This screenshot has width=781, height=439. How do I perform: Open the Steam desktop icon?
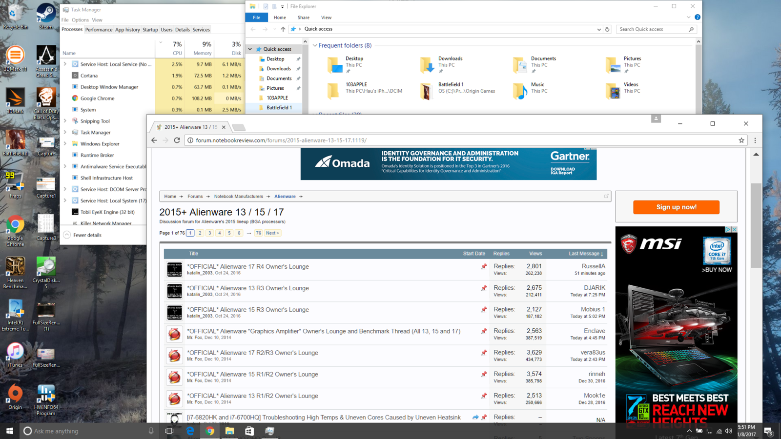click(46, 16)
